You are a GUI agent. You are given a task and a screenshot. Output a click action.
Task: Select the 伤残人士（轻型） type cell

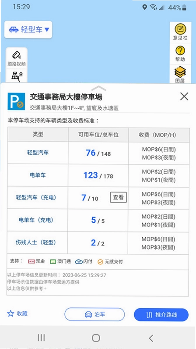[38, 242]
